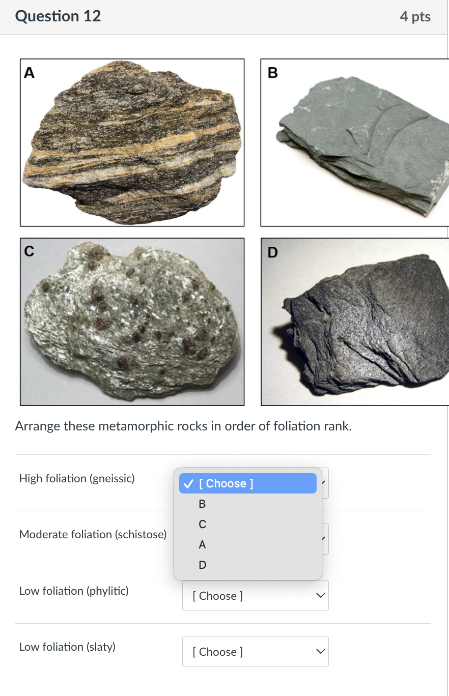Click the checkmark icon beside [ Choose ]

188,483
